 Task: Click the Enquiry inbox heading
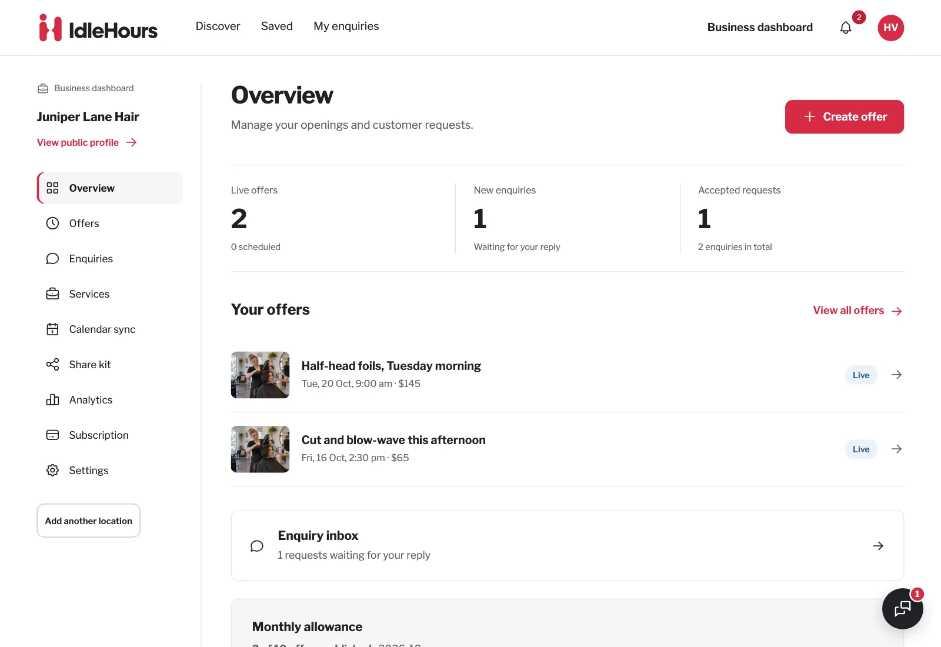(x=318, y=536)
